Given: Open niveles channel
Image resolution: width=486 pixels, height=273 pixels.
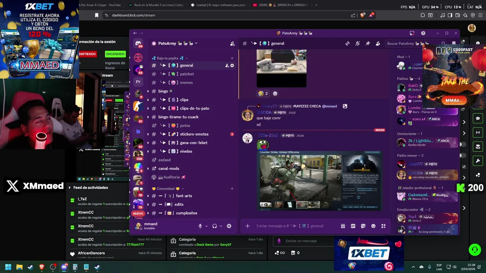Looking at the screenshot, I should pos(192,151).
